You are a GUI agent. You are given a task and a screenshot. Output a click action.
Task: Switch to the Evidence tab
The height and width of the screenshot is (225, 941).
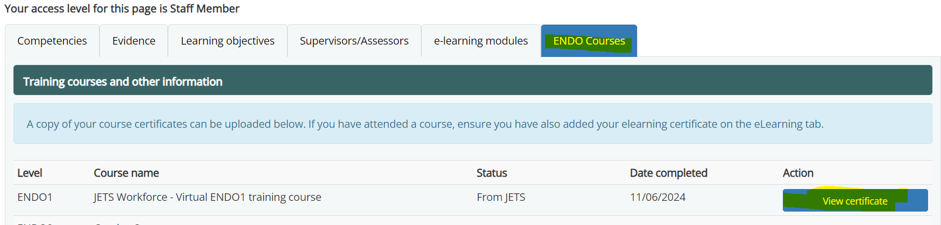tap(134, 41)
